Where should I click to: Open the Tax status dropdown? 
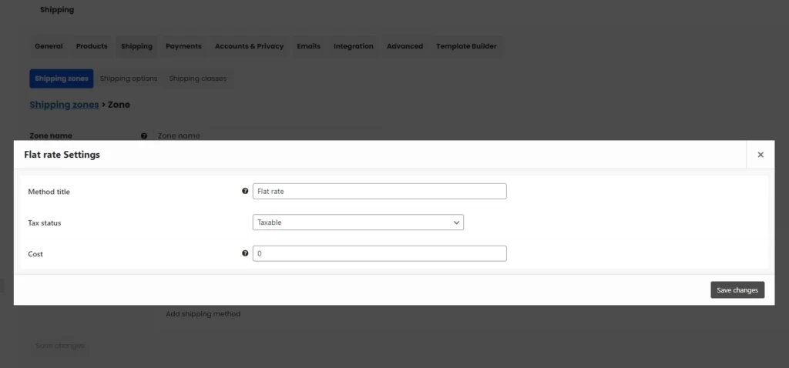click(358, 222)
